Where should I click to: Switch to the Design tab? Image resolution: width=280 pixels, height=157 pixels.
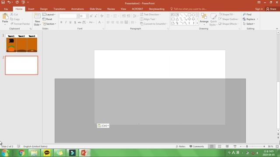pyautogui.click(x=44, y=9)
